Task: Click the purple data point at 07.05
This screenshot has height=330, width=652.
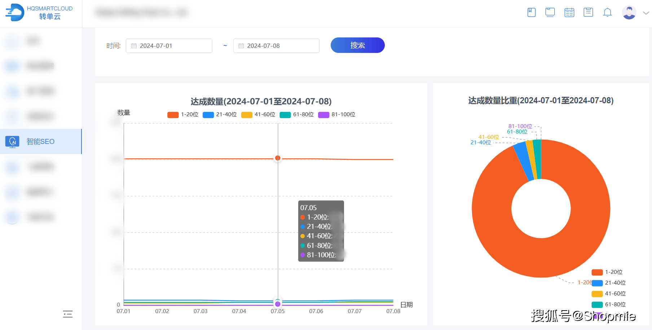Action: pyautogui.click(x=278, y=304)
